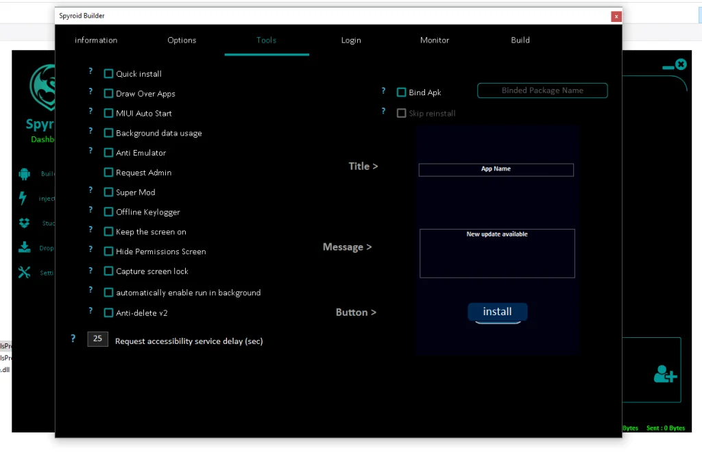702x455 pixels.
Task: Click the Android Build icon in sidebar
Action: click(x=25, y=174)
